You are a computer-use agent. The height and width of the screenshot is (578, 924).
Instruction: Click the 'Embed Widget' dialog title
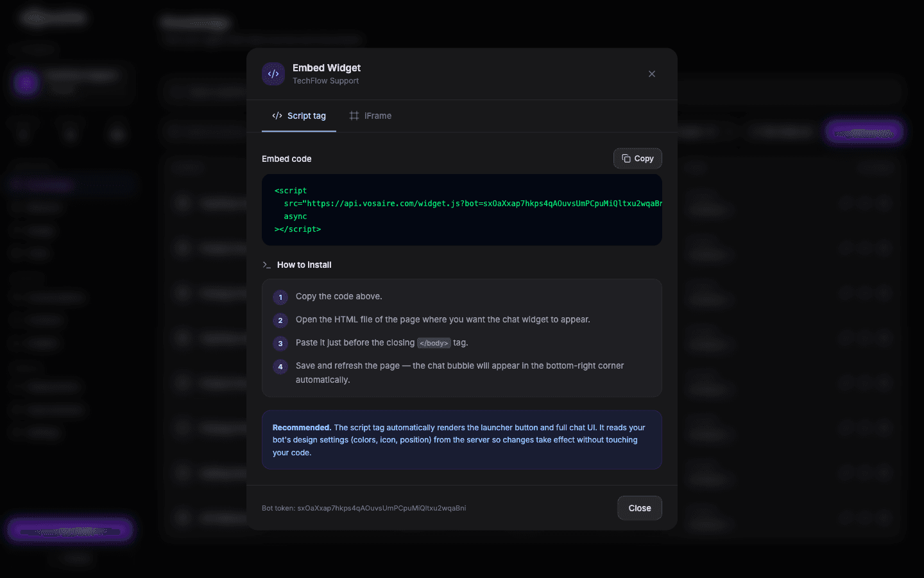pyautogui.click(x=327, y=68)
